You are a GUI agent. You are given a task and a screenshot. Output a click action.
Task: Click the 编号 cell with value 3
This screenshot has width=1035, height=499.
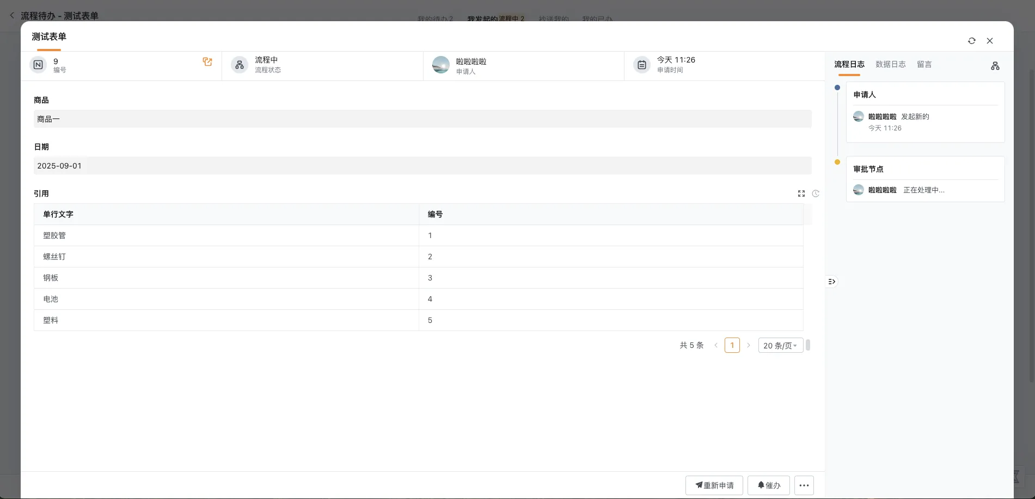[x=611, y=278]
